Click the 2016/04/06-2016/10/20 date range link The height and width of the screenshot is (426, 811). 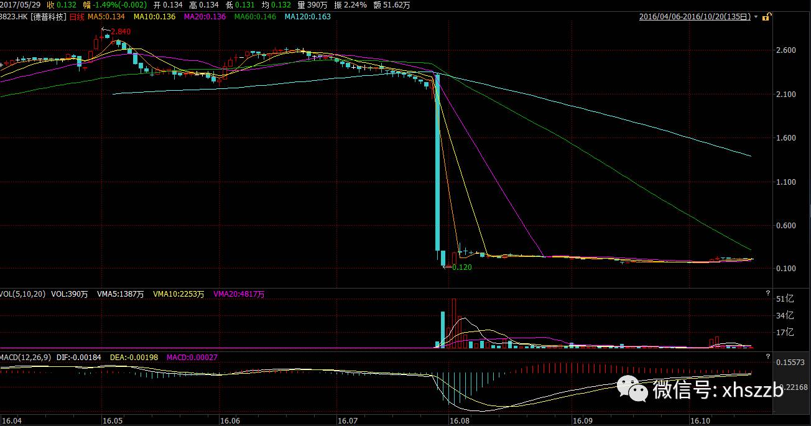695,17
